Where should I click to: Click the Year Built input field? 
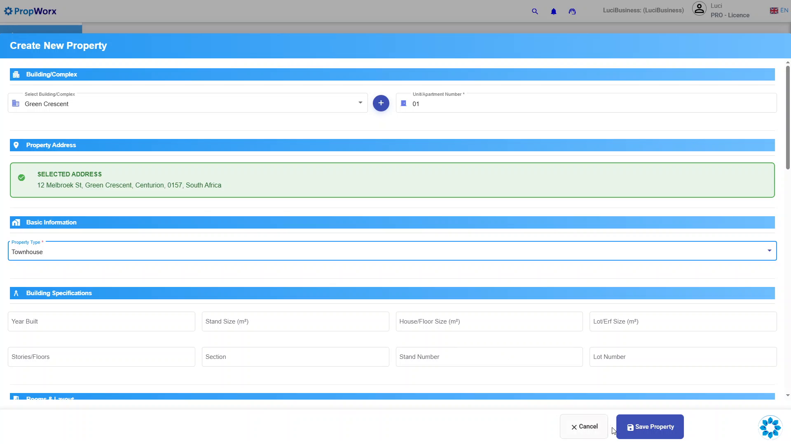(101, 321)
